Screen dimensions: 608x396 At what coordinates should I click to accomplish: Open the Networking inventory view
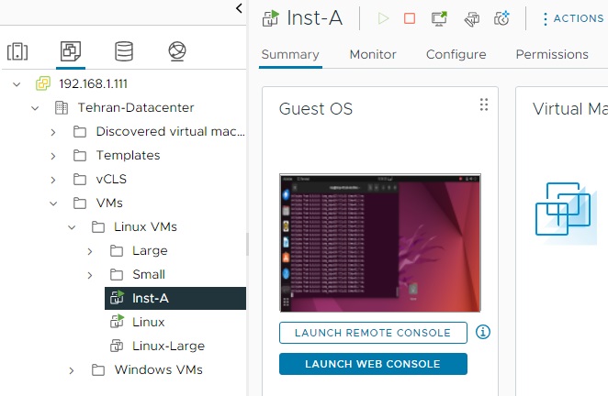coord(177,51)
